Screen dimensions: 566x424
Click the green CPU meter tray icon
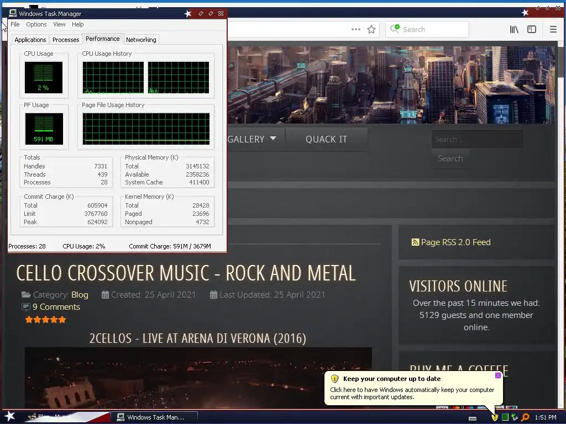pos(505,417)
